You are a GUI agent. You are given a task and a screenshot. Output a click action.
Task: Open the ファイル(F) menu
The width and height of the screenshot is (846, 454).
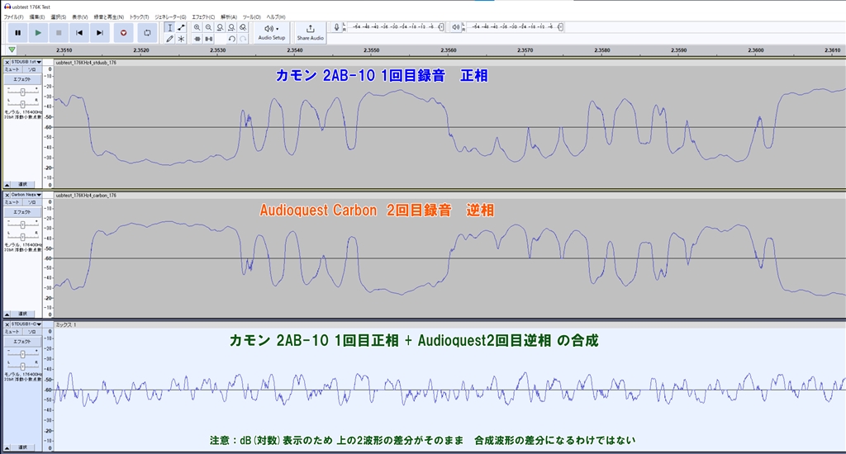13,17
